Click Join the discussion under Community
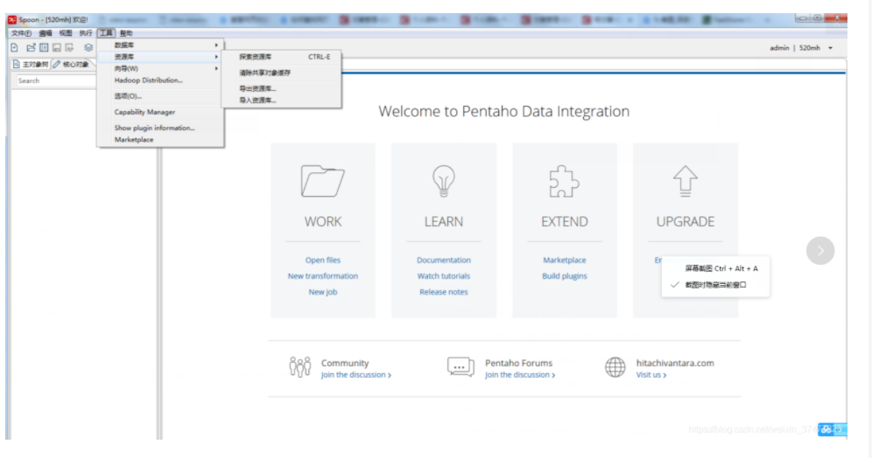The height and width of the screenshot is (458, 872). click(356, 375)
